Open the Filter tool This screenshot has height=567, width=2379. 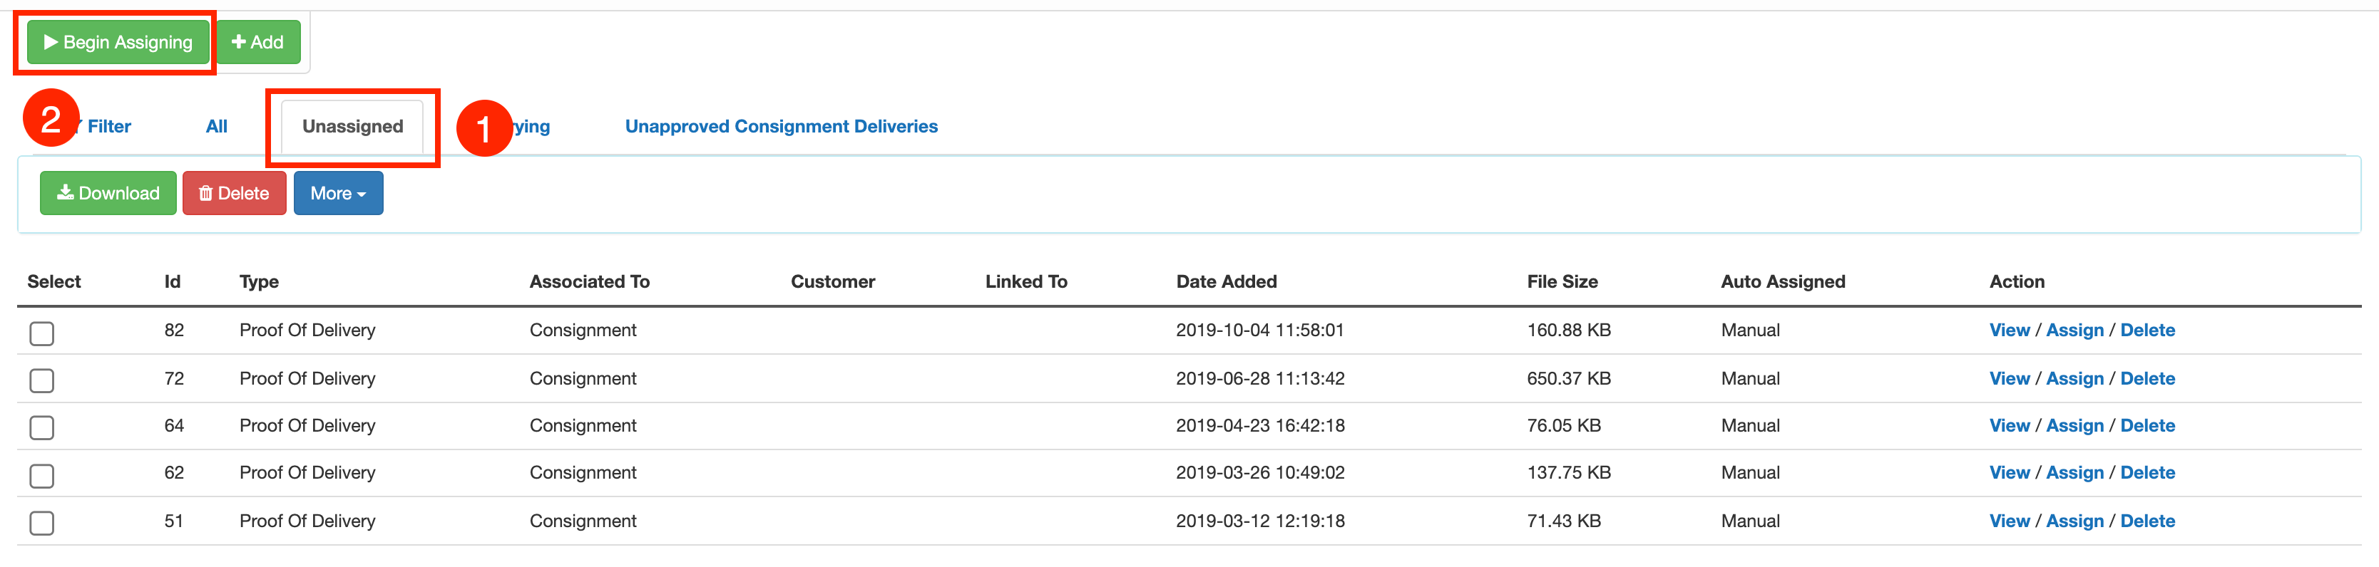click(x=109, y=126)
